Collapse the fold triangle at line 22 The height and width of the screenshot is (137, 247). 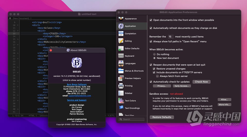point(18,59)
